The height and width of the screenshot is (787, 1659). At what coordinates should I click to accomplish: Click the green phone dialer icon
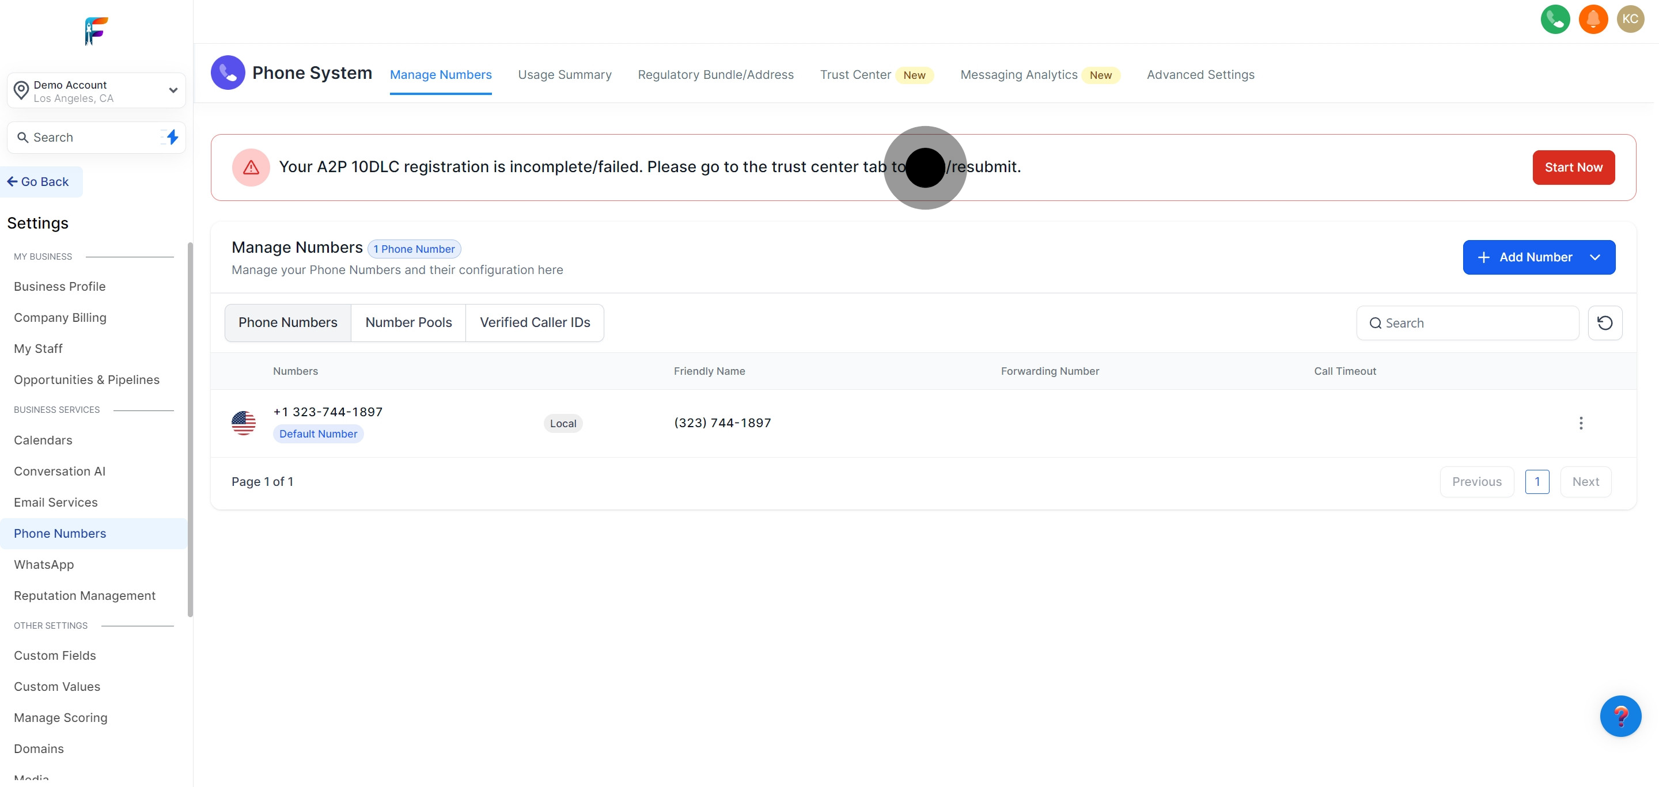click(1555, 20)
